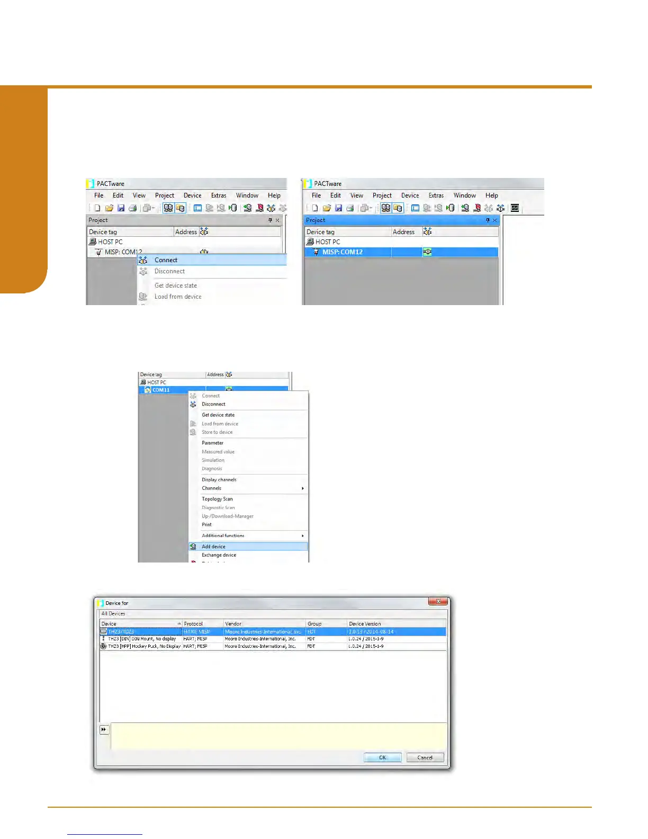Open Help menu in right PACTware window
This screenshot has height=839, width=648.
(x=492, y=195)
